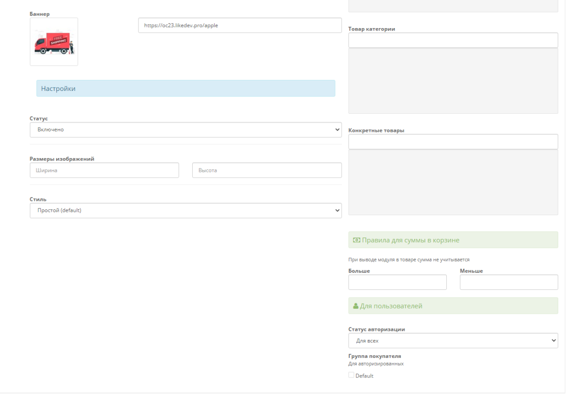Click the Баннер label

point(40,14)
